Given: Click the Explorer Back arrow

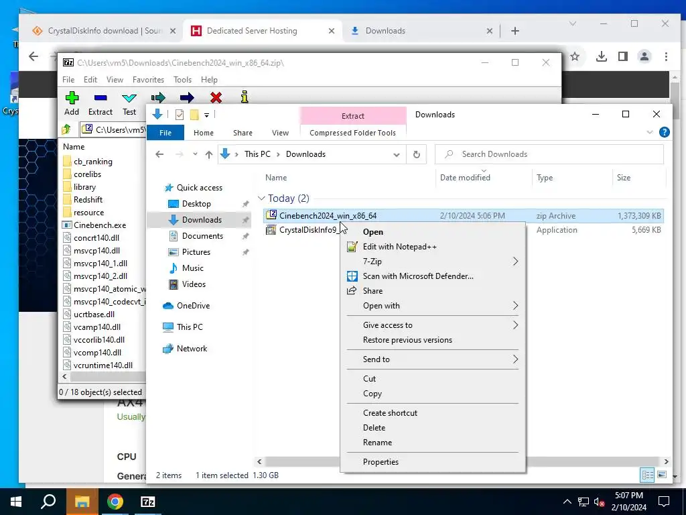Looking at the screenshot, I should (x=159, y=154).
